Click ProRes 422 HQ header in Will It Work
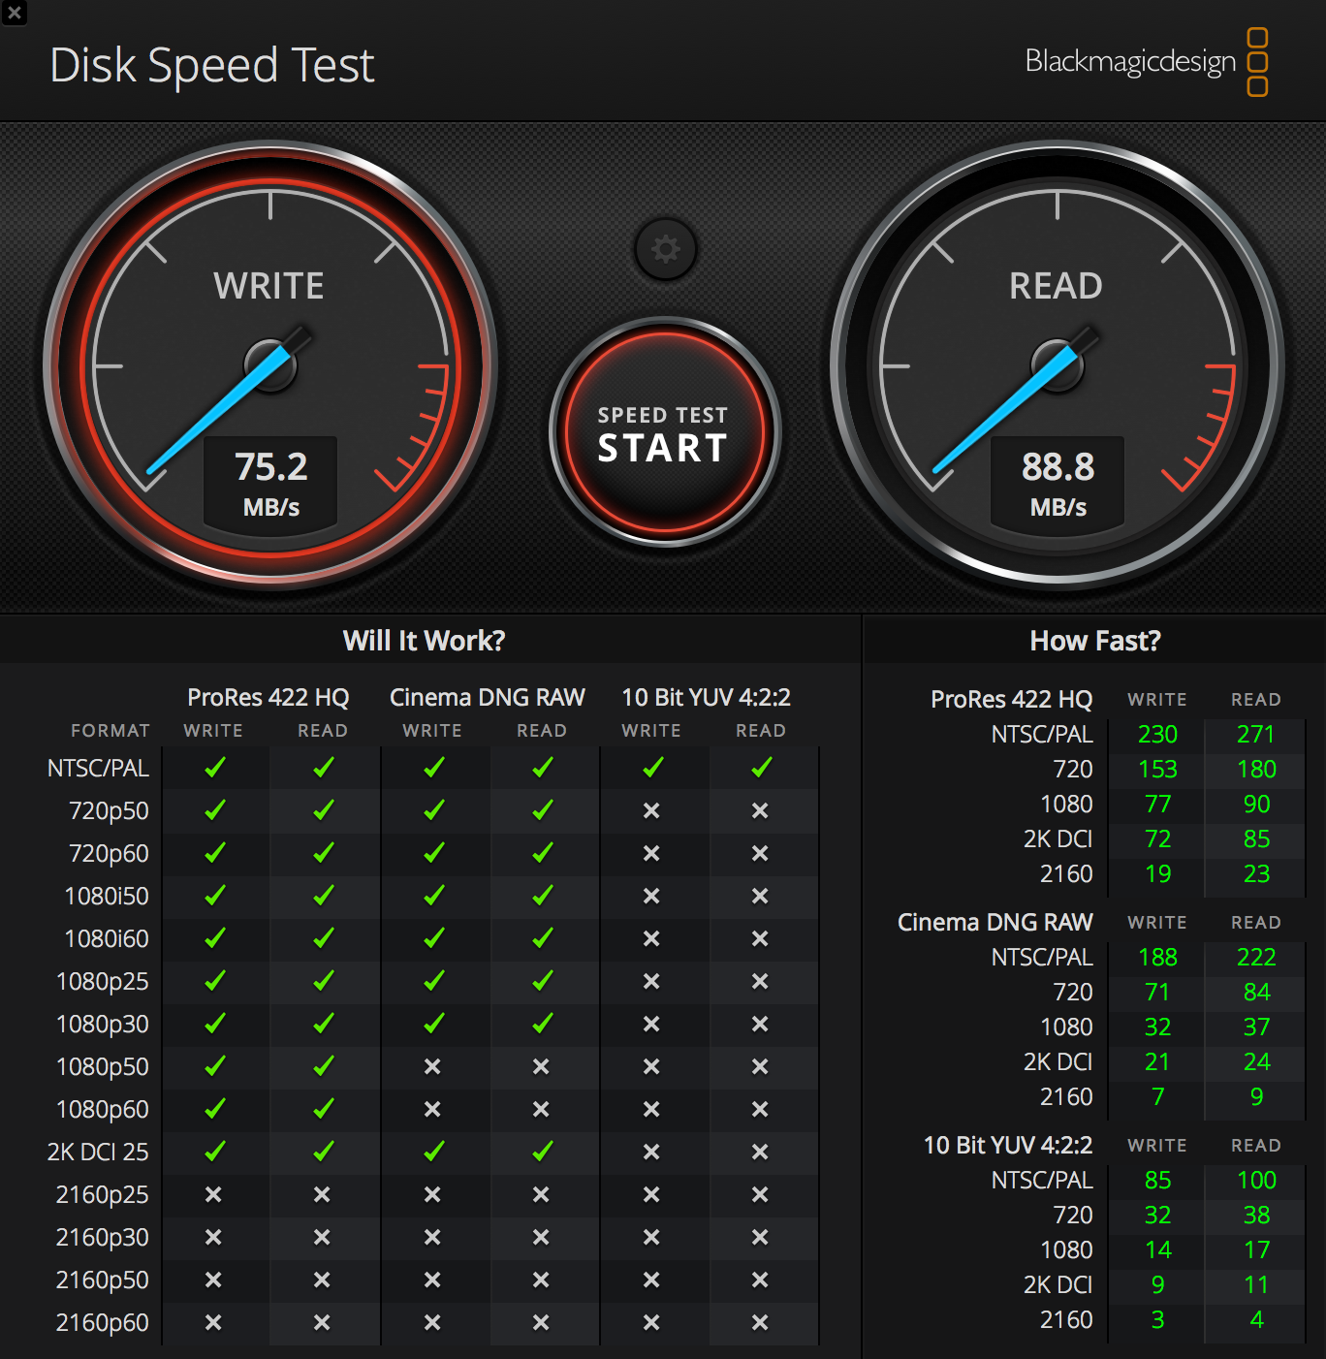1326x1359 pixels. pyautogui.click(x=268, y=698)
